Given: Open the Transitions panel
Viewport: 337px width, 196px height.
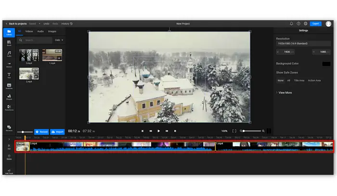Looking at the screenshot, I should tap(9, 108).
